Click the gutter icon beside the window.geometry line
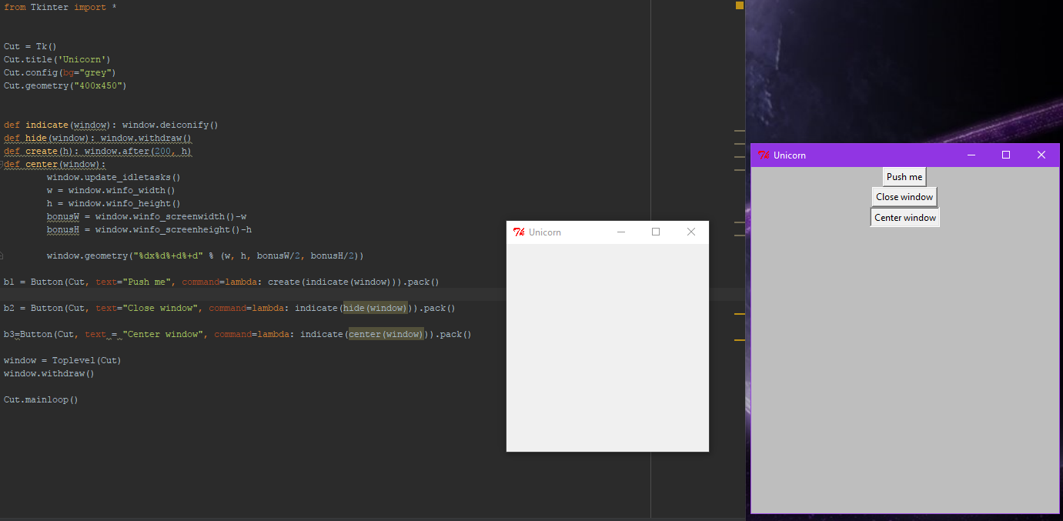 pos(2,255)
